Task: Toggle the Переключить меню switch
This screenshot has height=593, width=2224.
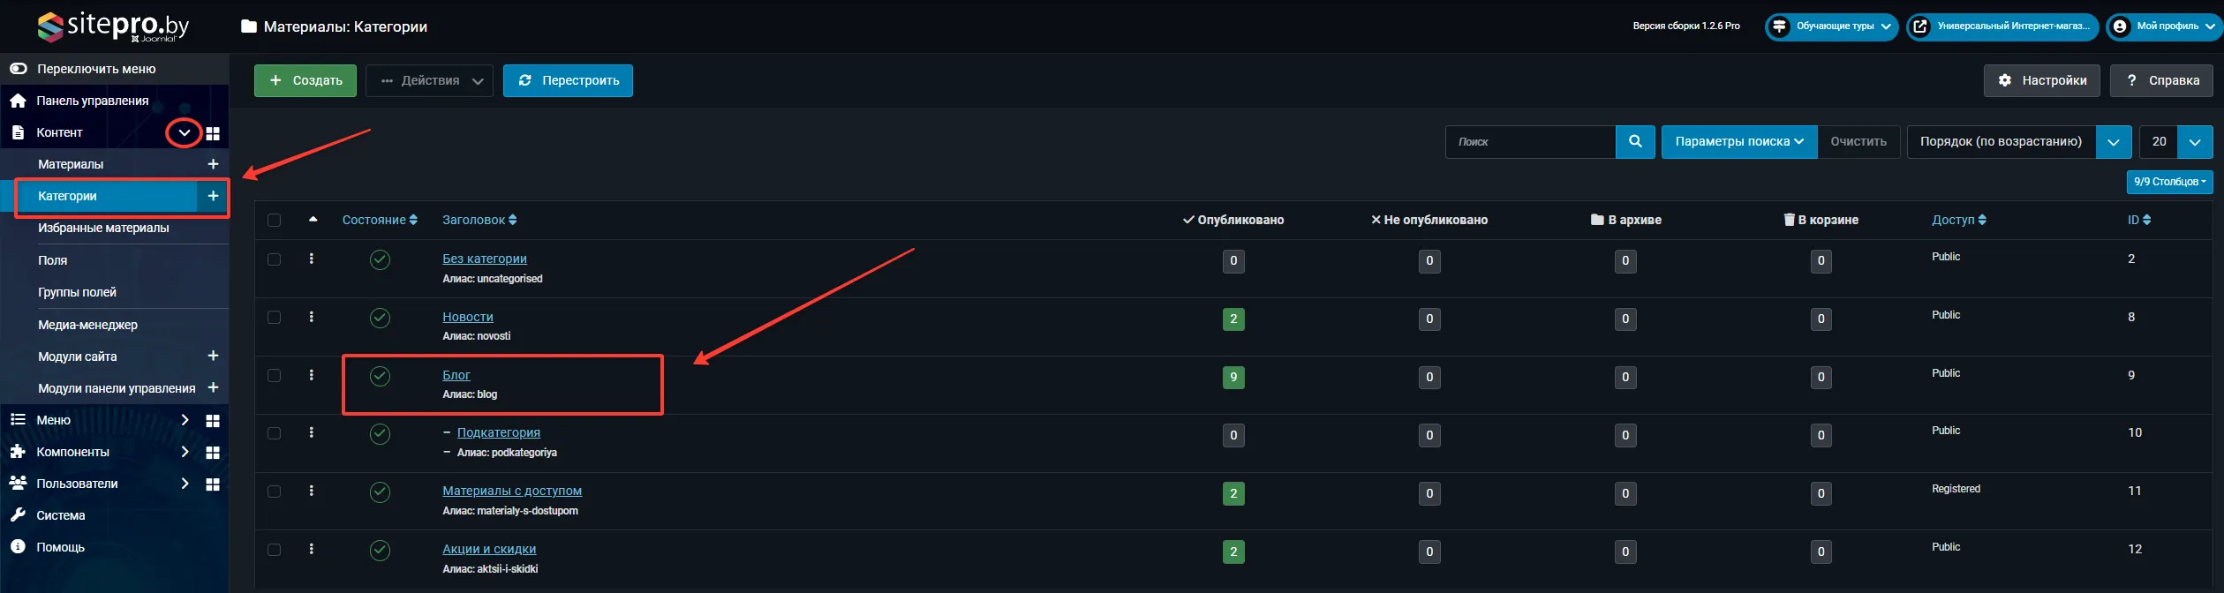Action: coord(18,69)
